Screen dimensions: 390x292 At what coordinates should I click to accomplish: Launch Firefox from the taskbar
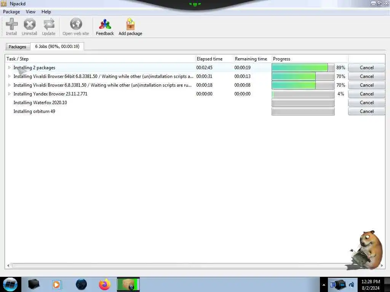104,284
